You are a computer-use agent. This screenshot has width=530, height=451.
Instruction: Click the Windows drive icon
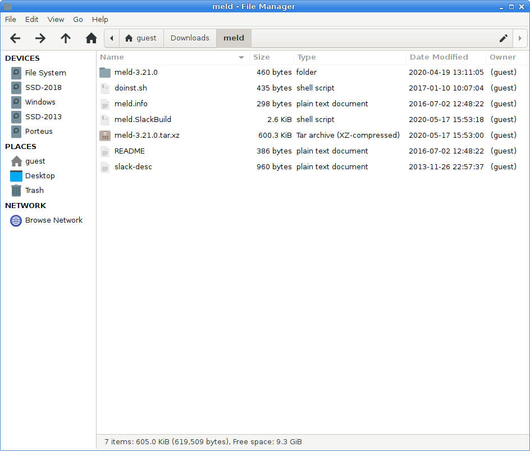pos(16,102)
